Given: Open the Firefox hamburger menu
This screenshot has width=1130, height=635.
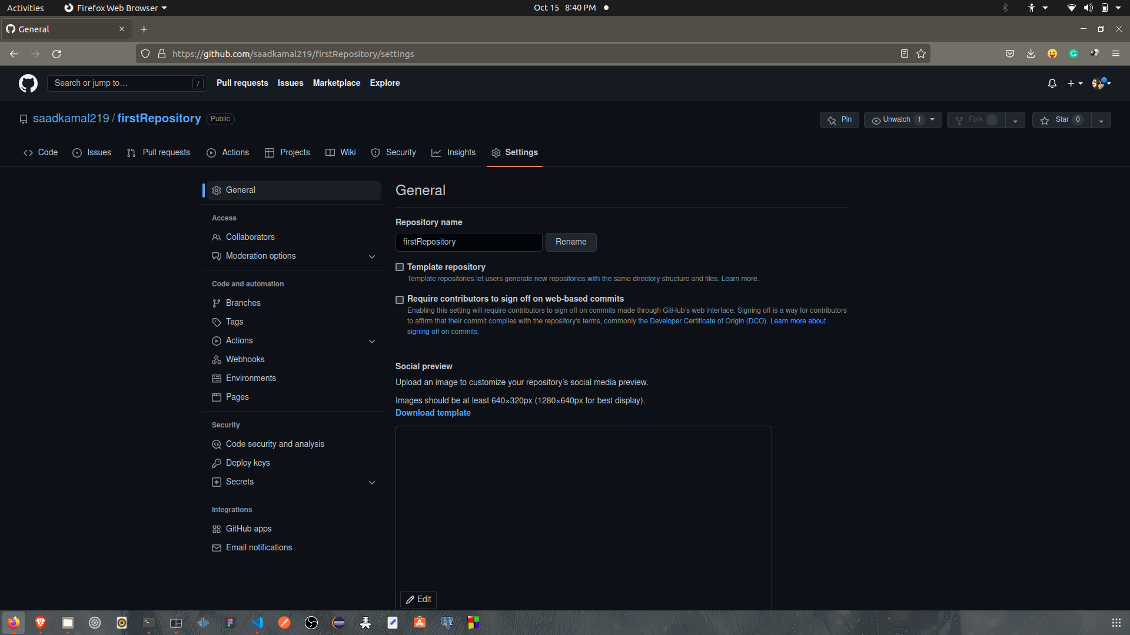Looking at the screenshot, I should (x=1115, y=54).
